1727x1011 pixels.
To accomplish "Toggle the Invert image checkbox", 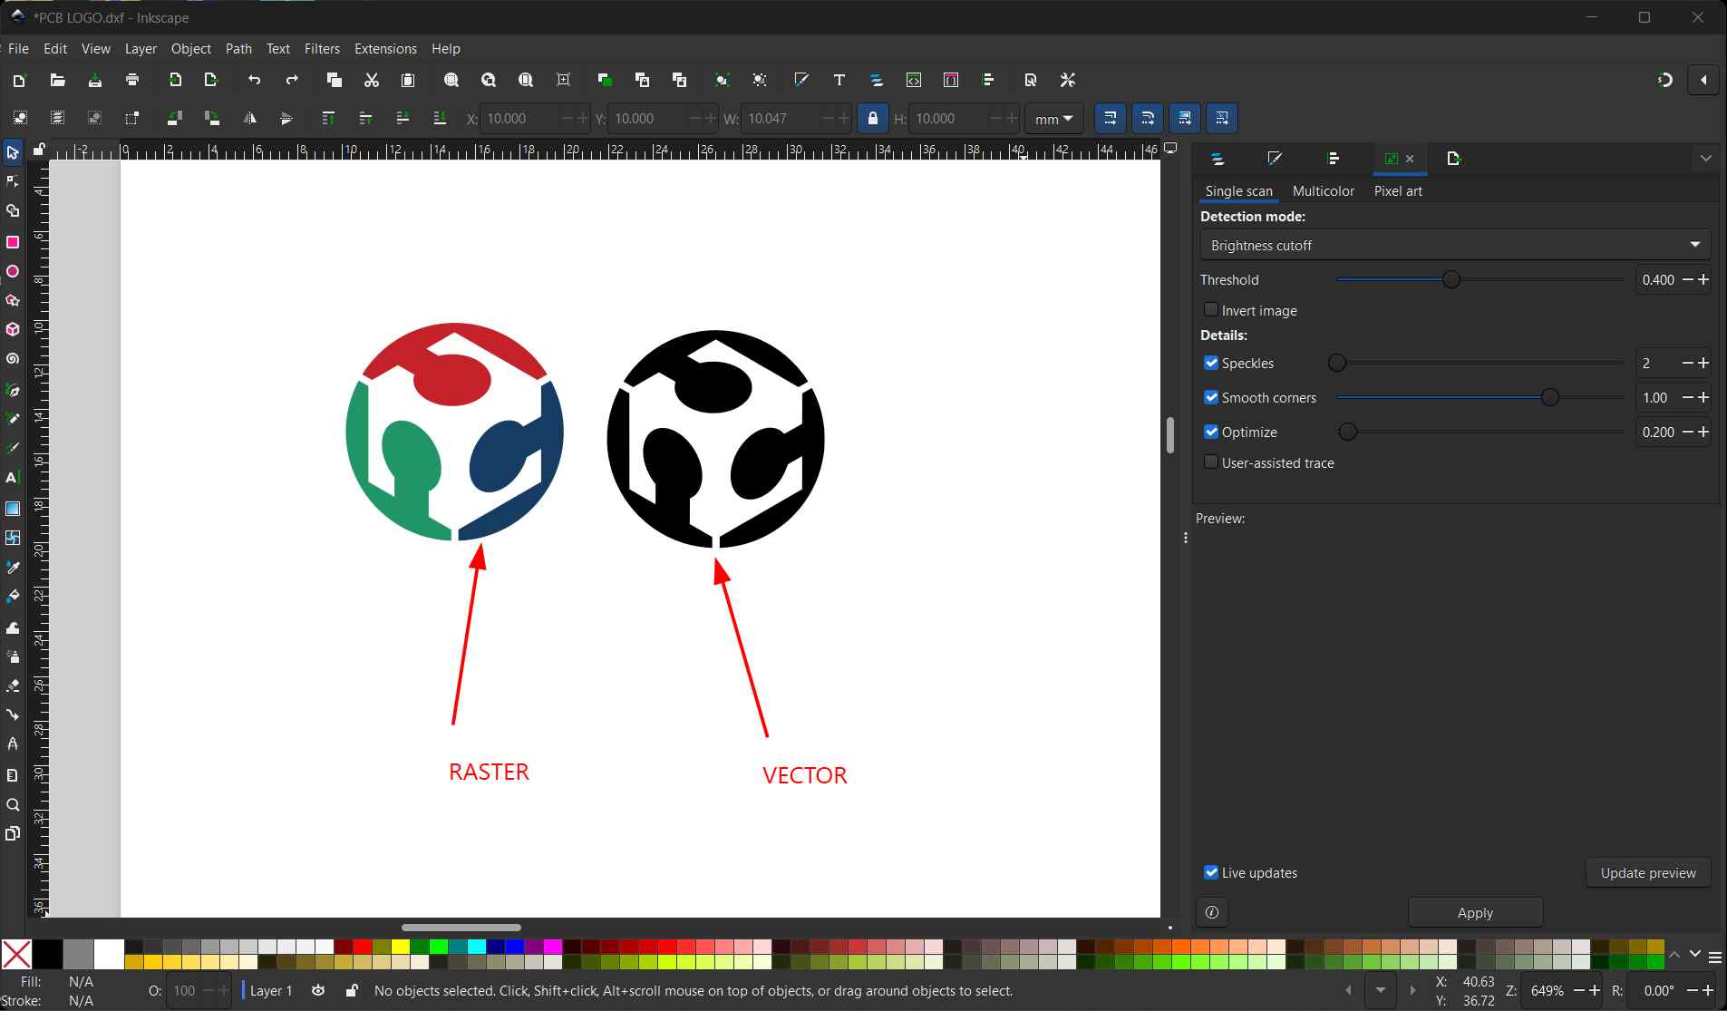I will pyautogui.click(x=1211, y=310).
